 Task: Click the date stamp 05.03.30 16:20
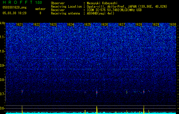click(x=15, y=13)
